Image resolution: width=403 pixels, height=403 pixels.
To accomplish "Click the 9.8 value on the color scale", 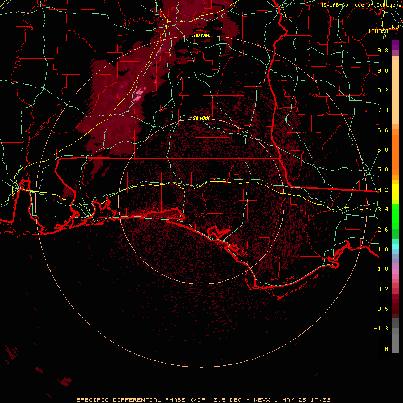I will click(x=383, y=50).
